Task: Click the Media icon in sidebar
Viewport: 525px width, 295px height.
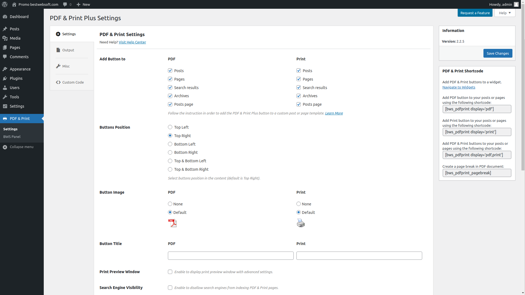Action: point(5,38)
